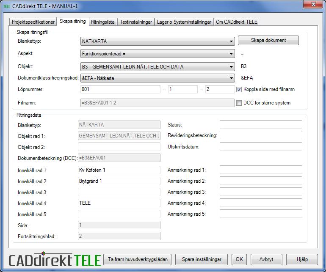The height and width of the screenshot is (272, 326).
Task: Open the Projektspecifikationer tab
Action: [33, 22]
